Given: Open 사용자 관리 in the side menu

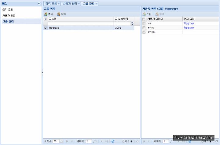Looking at the screenshot, I should pos(21,16).
